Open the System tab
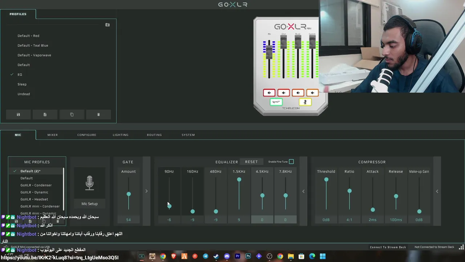 [x=188, y=135]
